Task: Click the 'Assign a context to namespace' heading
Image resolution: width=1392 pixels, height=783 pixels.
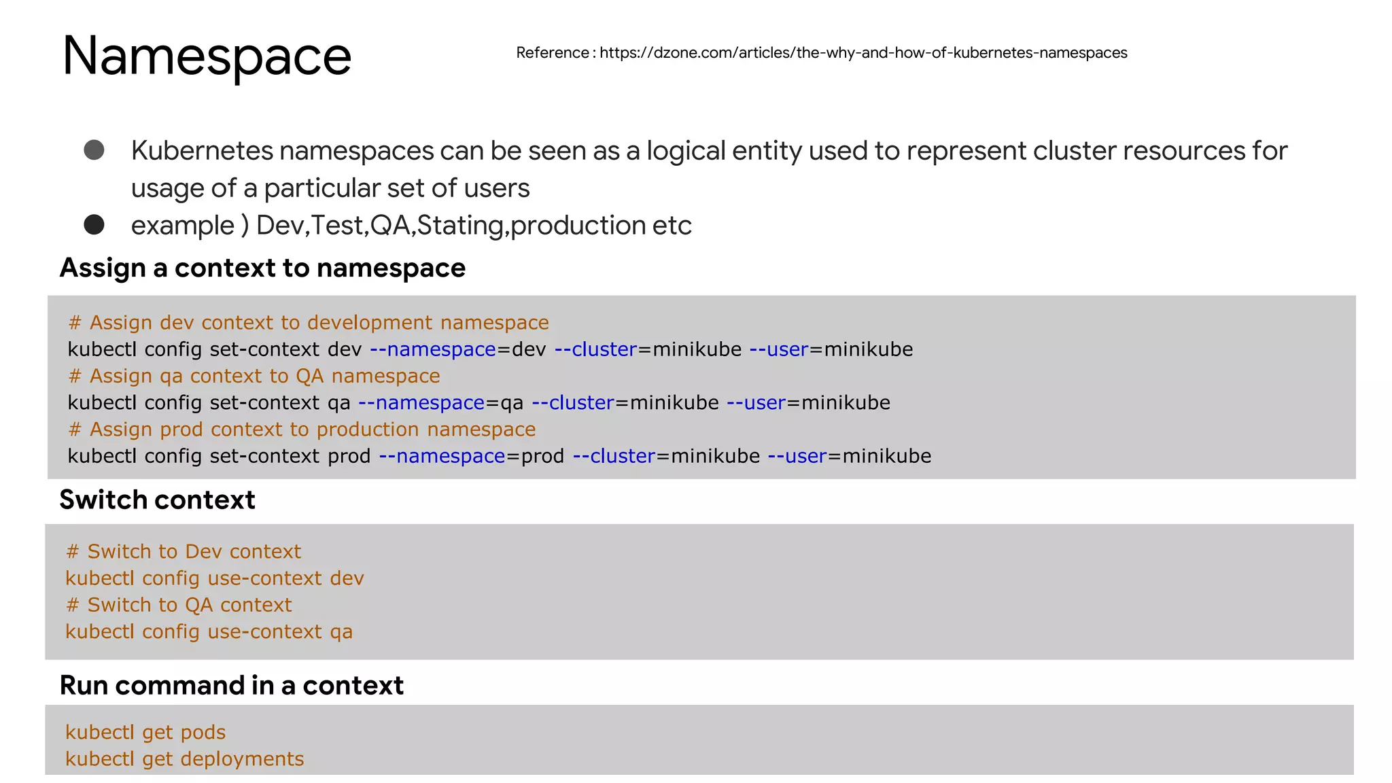Action: 262,268
